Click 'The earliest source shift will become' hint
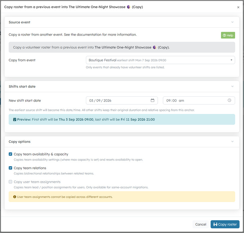Viewport: 244px width, 233px height. click(102, 110)
